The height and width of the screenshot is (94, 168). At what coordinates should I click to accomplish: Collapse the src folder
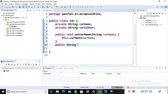(4, 20)
